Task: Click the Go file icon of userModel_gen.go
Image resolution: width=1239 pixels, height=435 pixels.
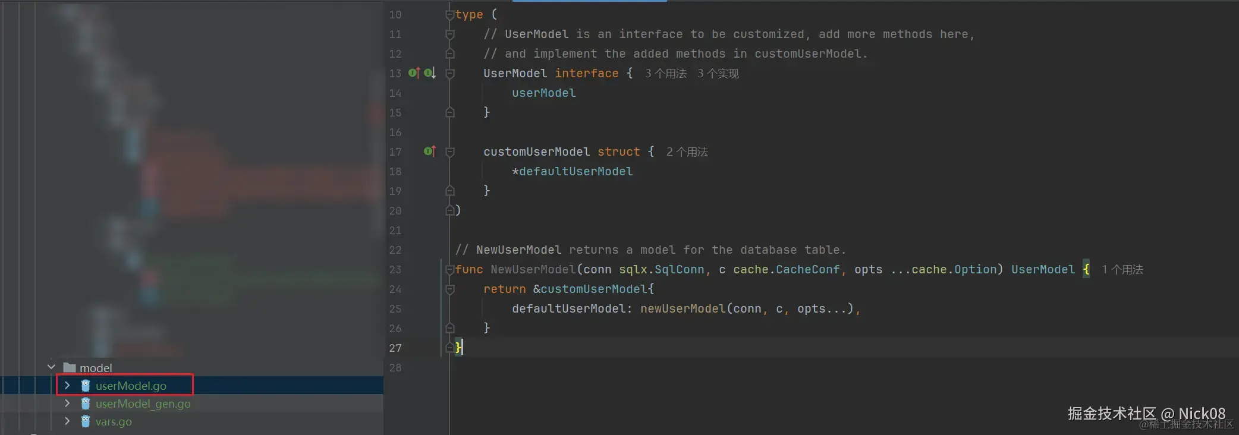Action: pyautogui.click(x=86, y=404)
